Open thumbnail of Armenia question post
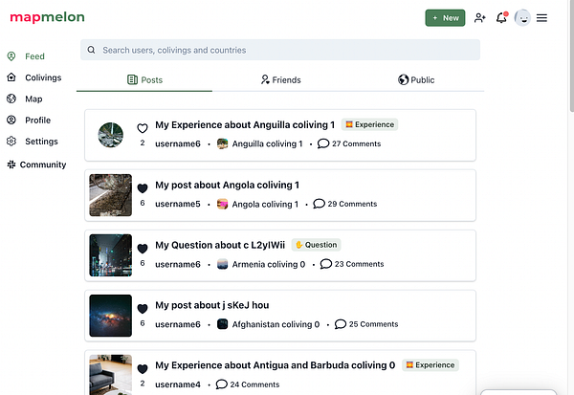The width and height of the screenshot is (574, 395). click(x=111, y=255)
